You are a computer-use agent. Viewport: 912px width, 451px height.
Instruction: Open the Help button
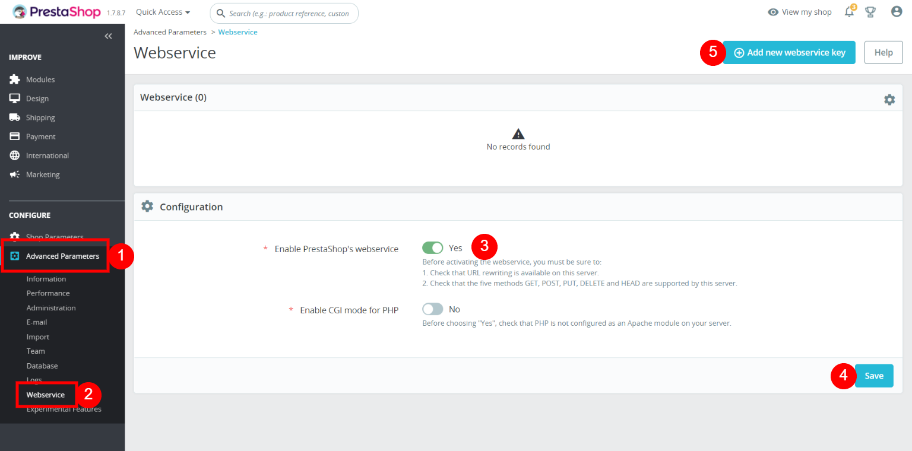pos(883,53)
